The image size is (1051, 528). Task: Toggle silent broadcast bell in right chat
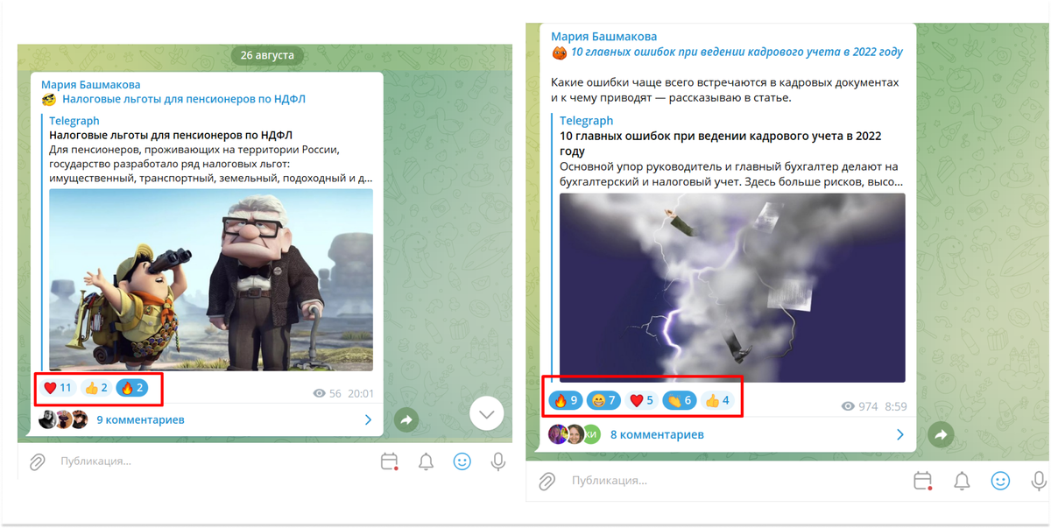tap(962, 481)
